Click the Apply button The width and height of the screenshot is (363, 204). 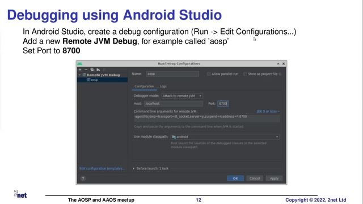pos(274,178)
